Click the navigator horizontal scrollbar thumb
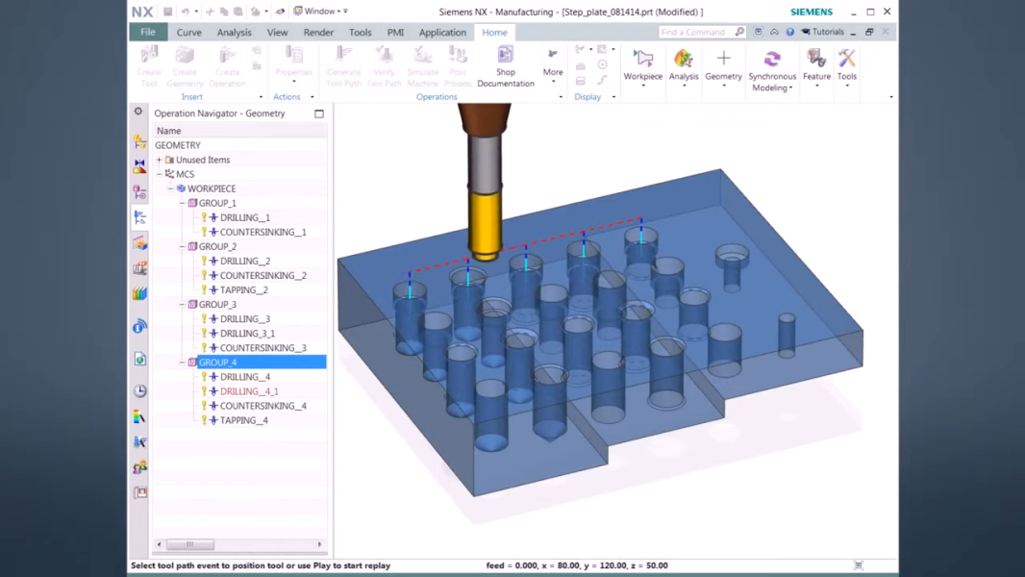The image size is (1025, 577). click(x=190, y=543)
